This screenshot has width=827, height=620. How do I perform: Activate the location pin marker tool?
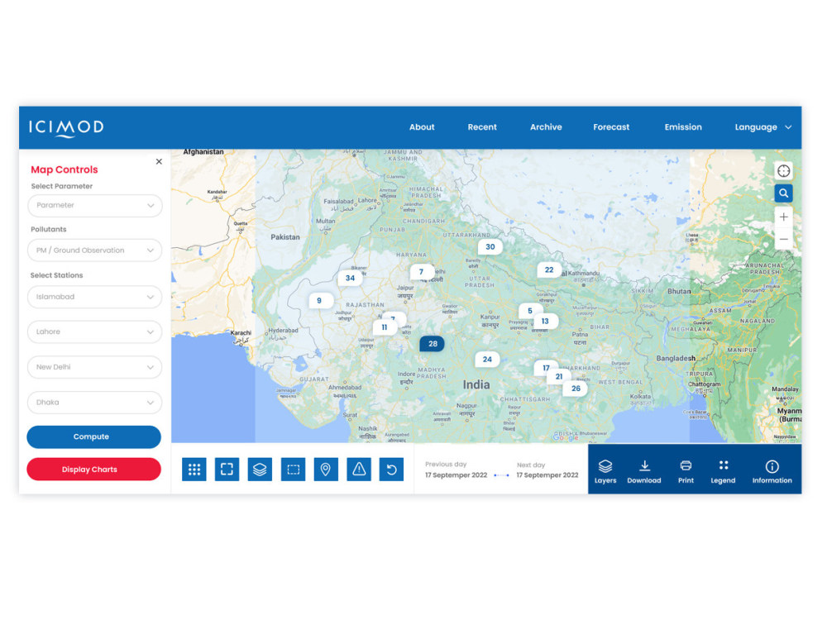click(326, 470)
